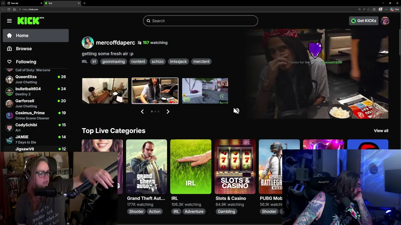This screenshot has width=401, height=225.
Task: Open the hamburger sidebar menu
Action: coord(9,21)
